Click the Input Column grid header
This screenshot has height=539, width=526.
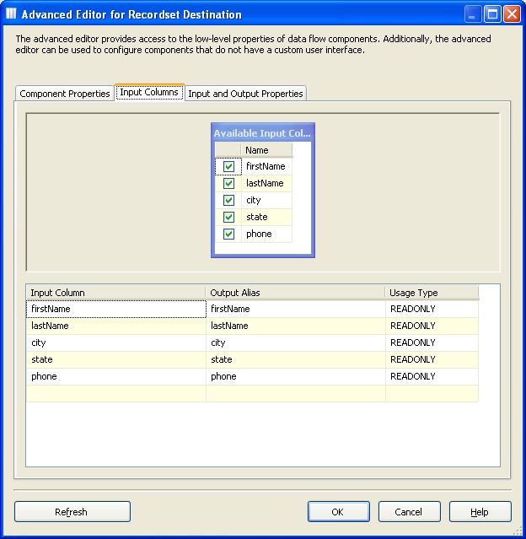tap(115, 293)
